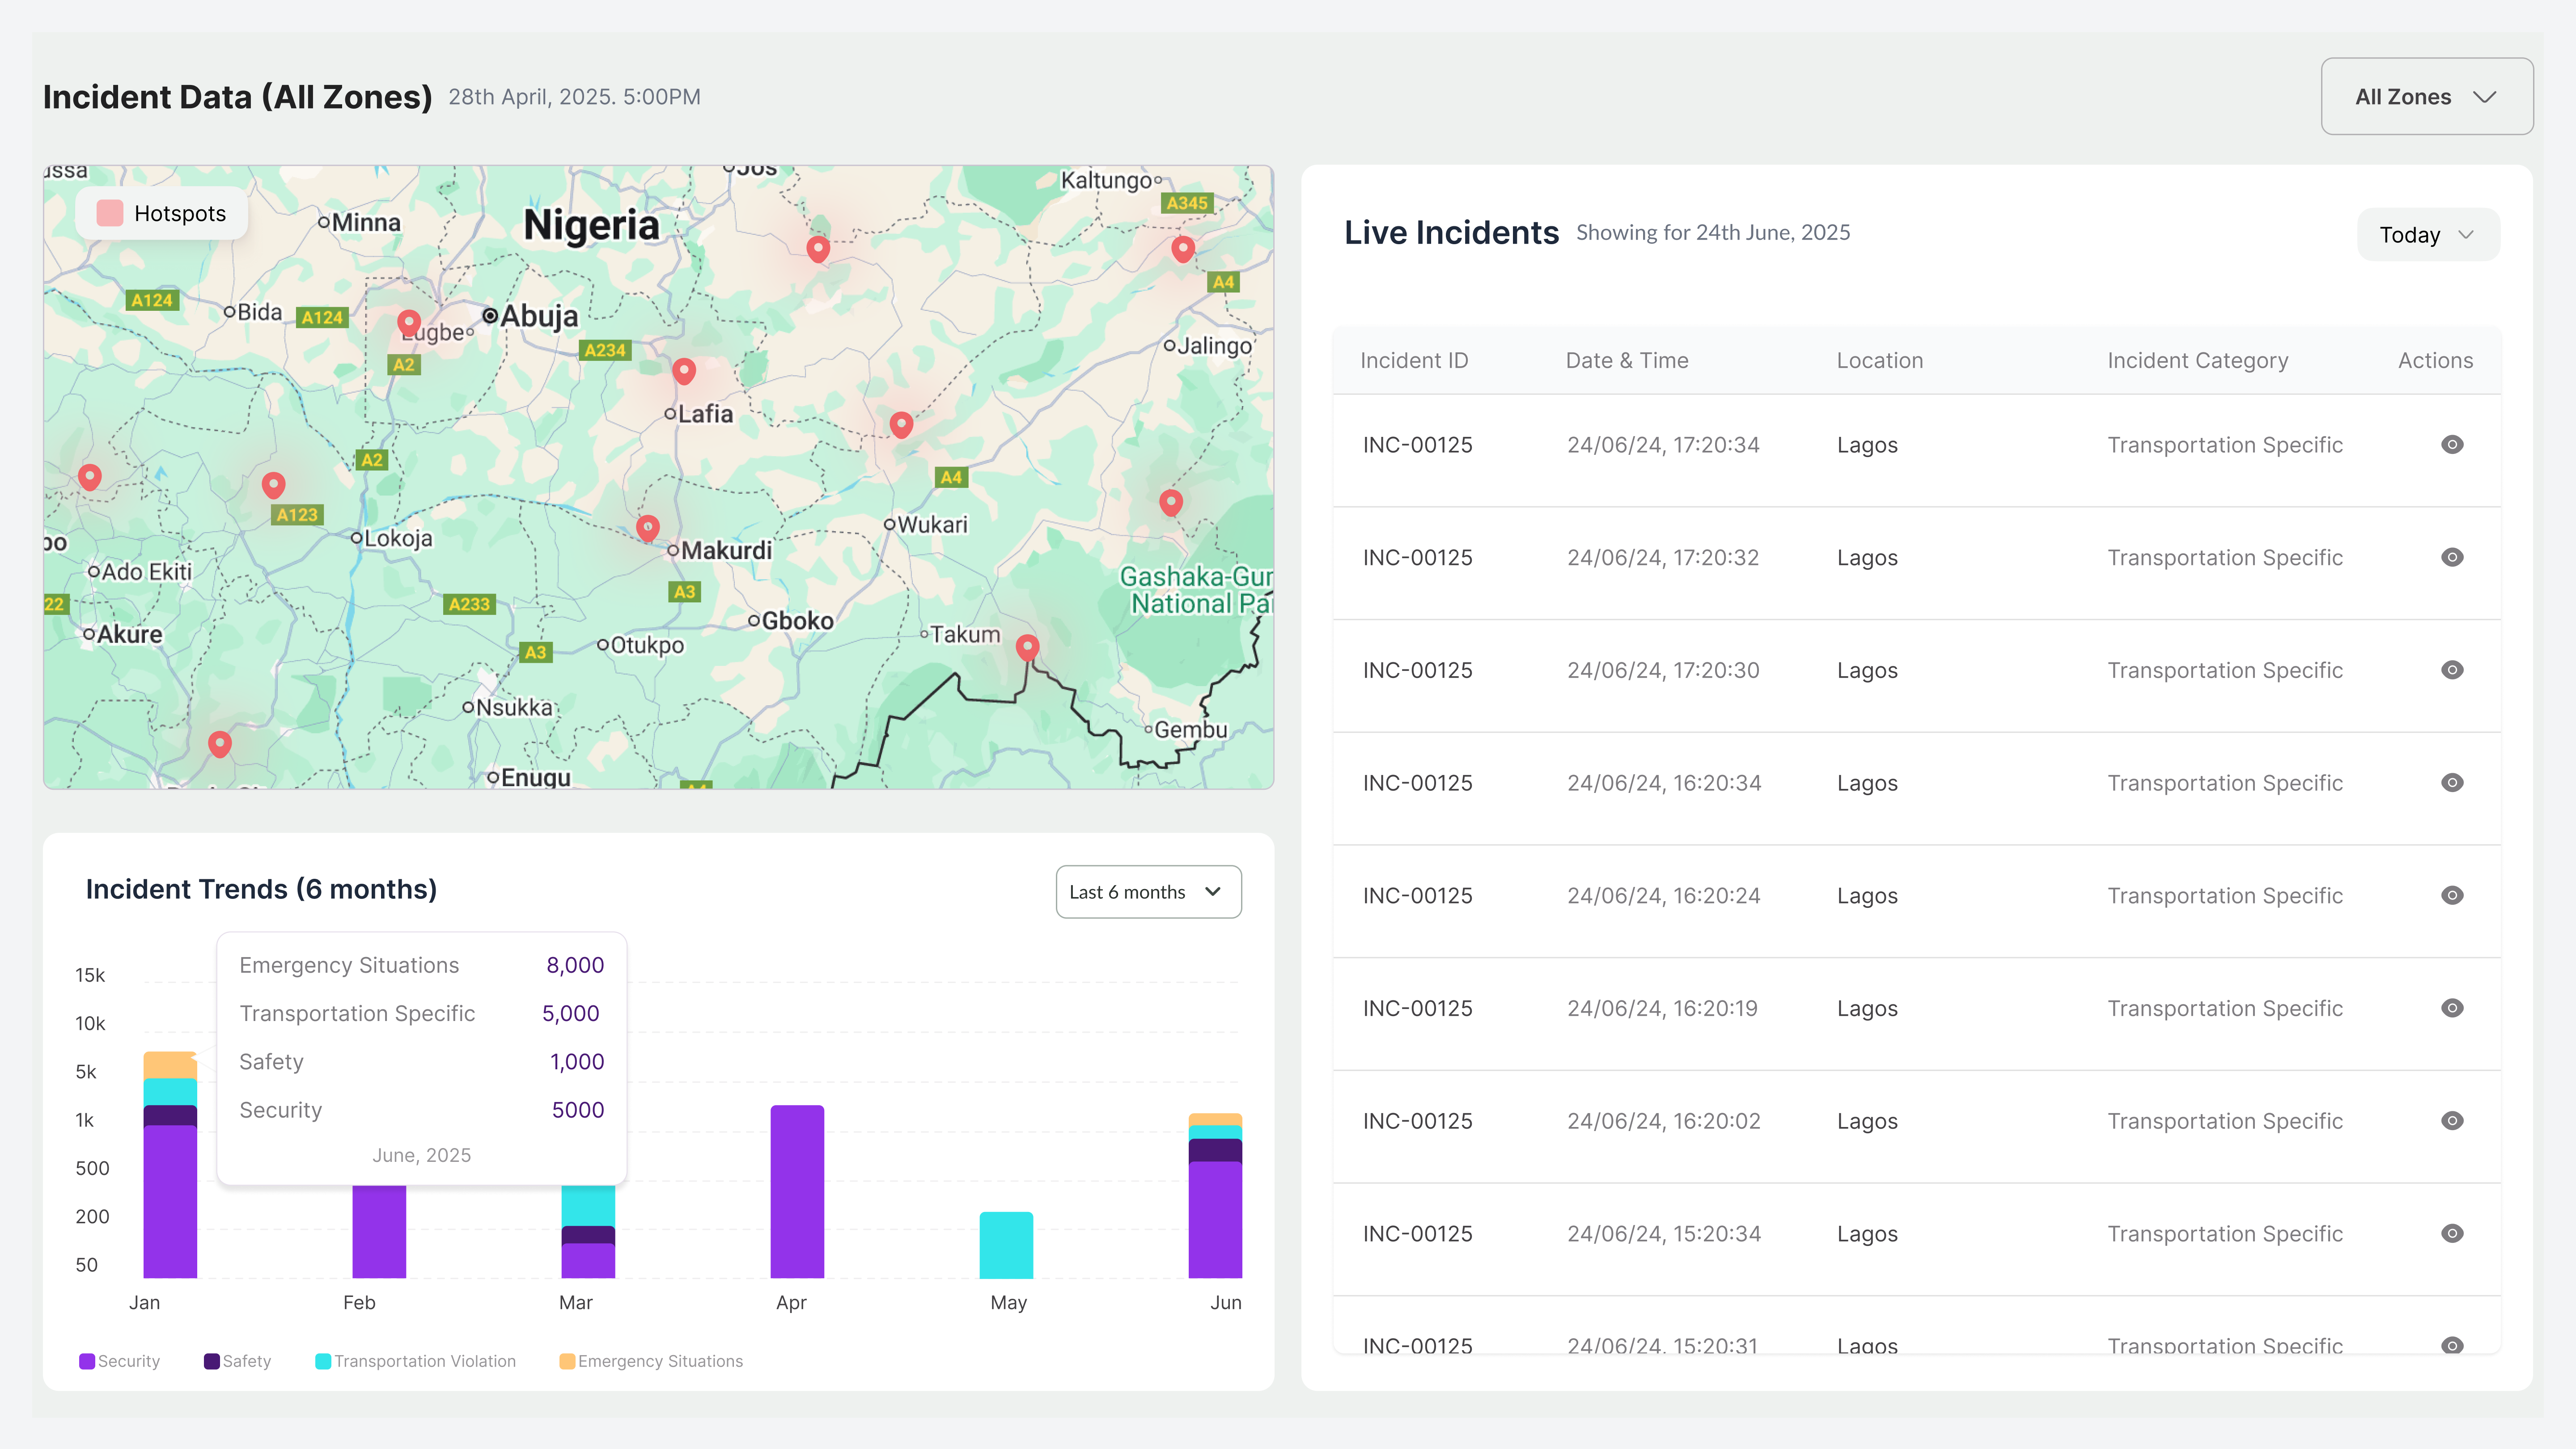
Task: Click Security legend color swatch
Action: 87,1361
